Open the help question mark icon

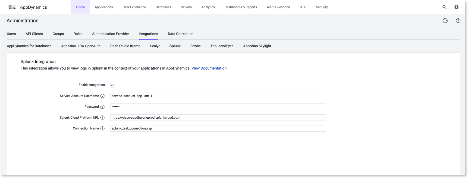coord(458,21)
